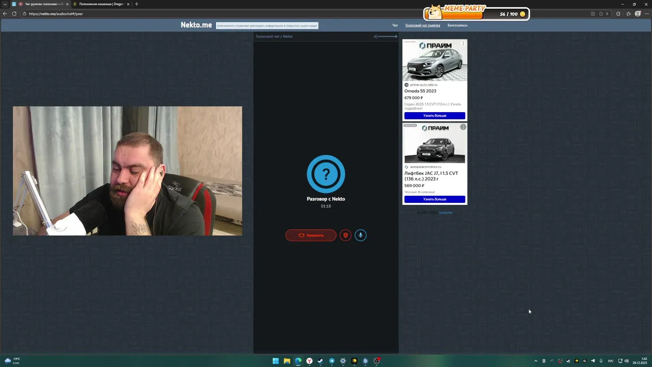Close the "Чат рулетка голосовая" tab
The height and width of the screenshot is (367, 652).
66,4
